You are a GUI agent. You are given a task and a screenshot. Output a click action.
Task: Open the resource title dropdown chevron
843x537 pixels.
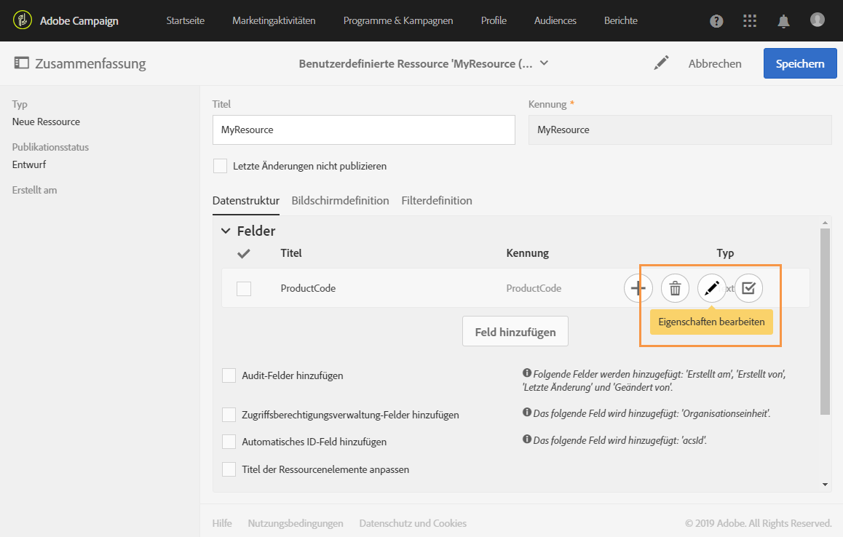[x=545, y=63]
